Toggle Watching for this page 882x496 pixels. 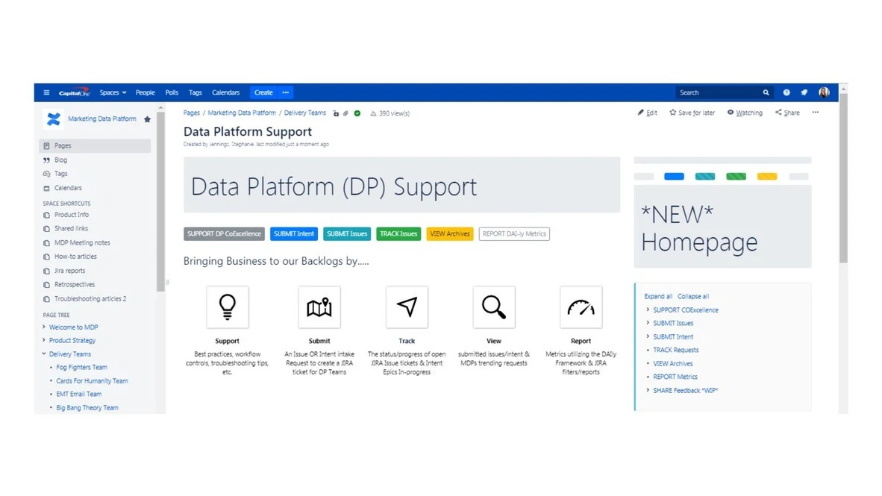(x=745, y=113)
